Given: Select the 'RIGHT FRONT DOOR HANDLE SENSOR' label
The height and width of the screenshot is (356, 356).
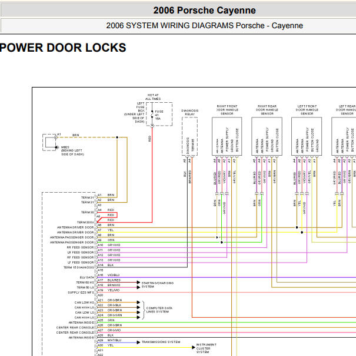Looking at the screenshot, I should pos(227,110).
